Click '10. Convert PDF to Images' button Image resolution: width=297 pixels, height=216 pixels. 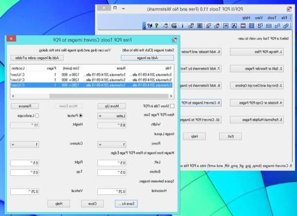tap(201, 120)
